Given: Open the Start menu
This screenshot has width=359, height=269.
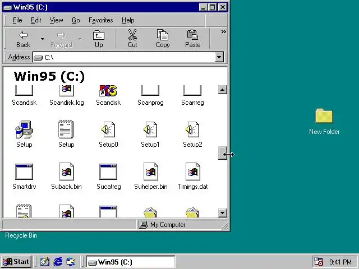Looking at the screenshot, I should pos(16,262).
